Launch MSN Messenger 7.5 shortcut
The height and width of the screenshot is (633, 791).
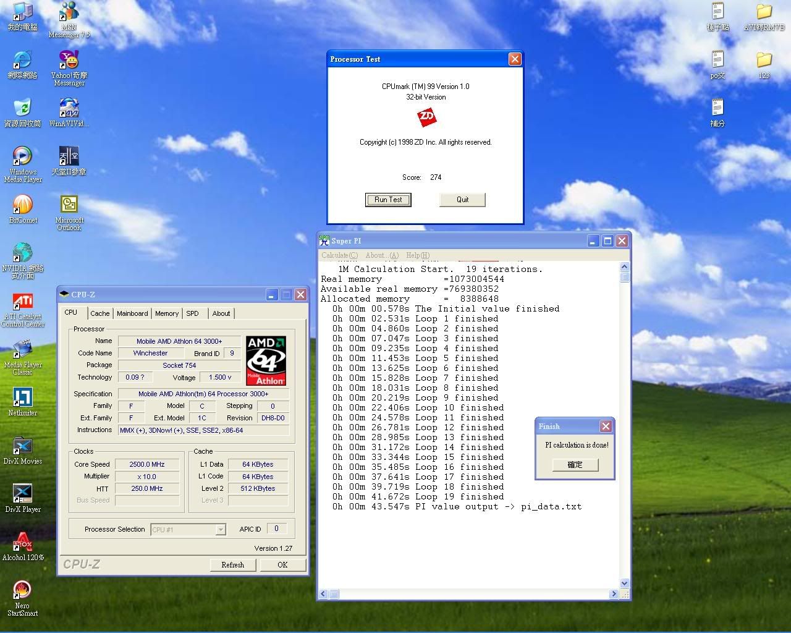69,20
